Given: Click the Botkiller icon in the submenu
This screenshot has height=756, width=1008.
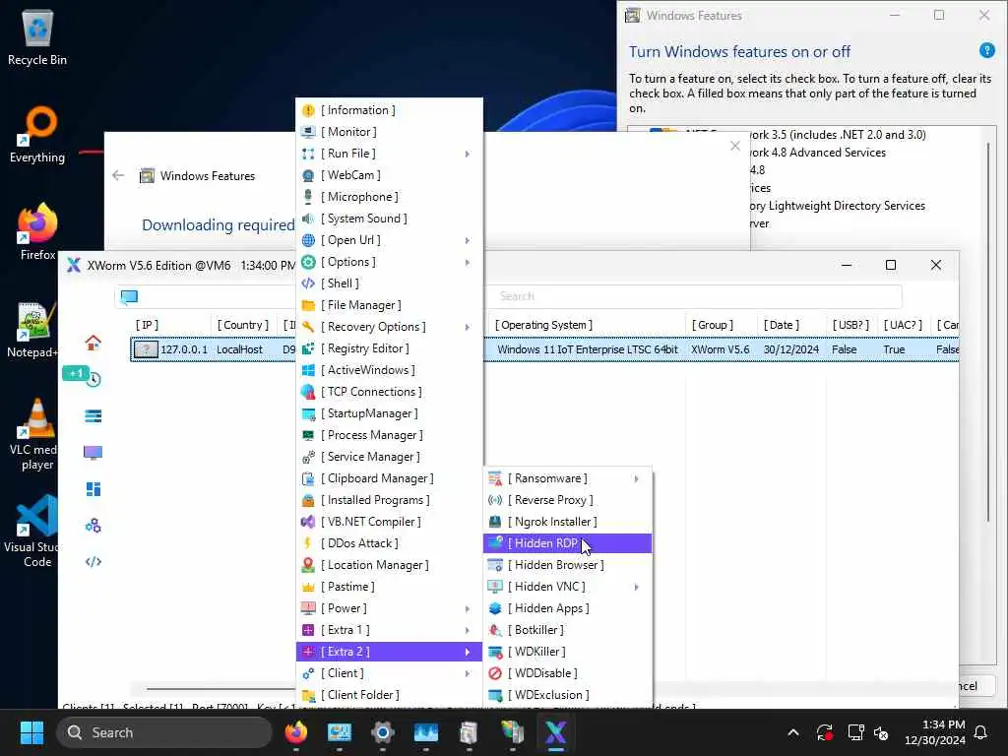Looking at the screenshot, I should (495, 630).
